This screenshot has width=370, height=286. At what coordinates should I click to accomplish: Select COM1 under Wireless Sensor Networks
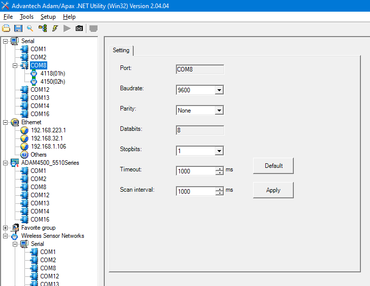(x=48, y=252)
